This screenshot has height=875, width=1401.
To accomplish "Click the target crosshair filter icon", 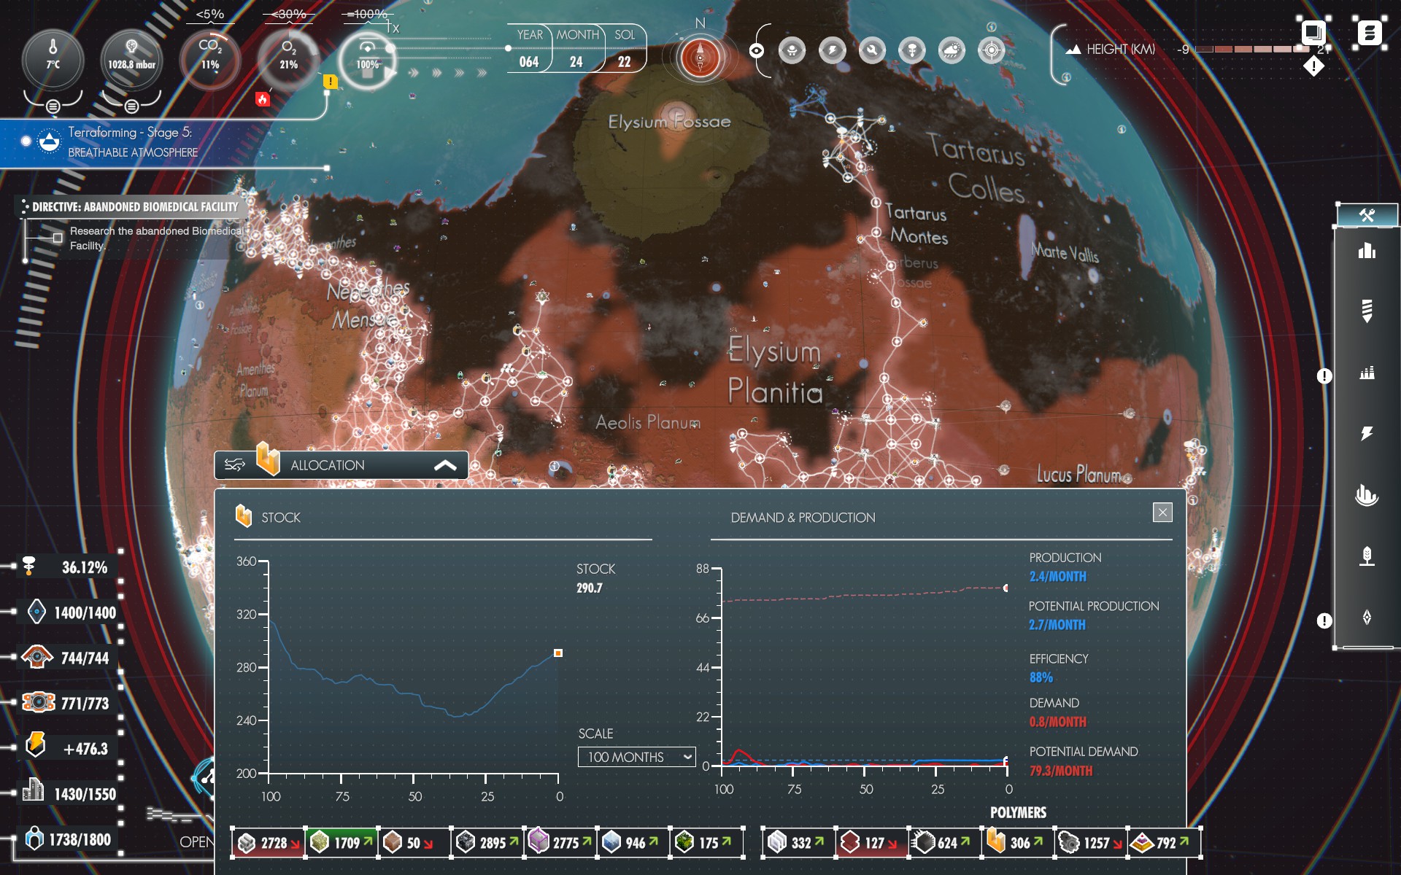I will 991,50.
